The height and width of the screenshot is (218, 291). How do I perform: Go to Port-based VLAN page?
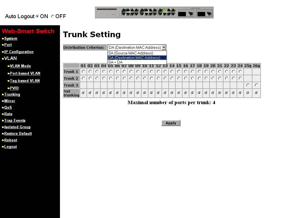point(25,74)
